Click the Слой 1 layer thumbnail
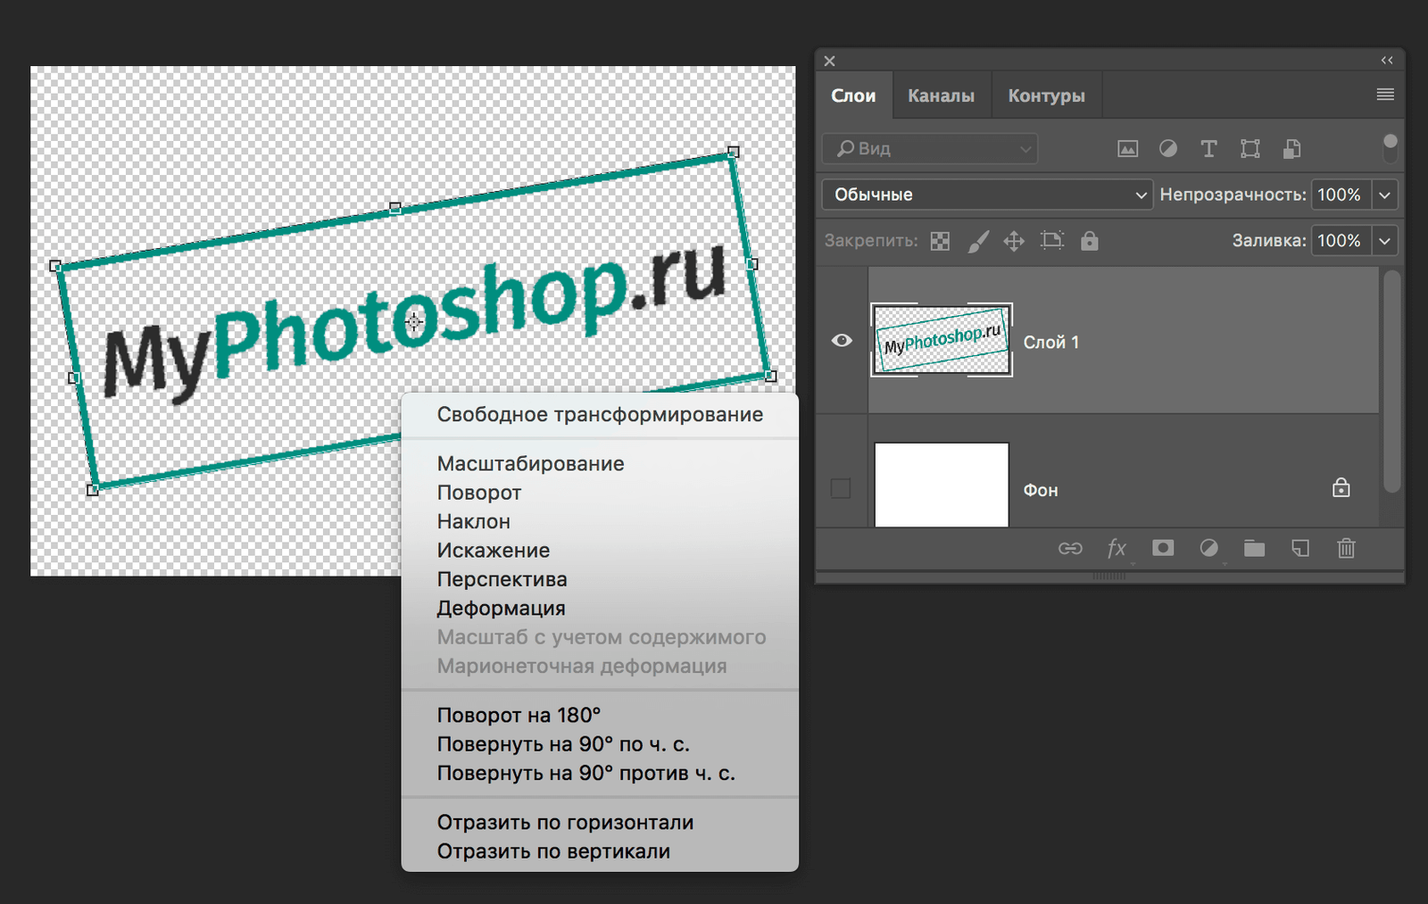Image resolution: width=1428 pixels, height=904 pixels. point(942,340)
